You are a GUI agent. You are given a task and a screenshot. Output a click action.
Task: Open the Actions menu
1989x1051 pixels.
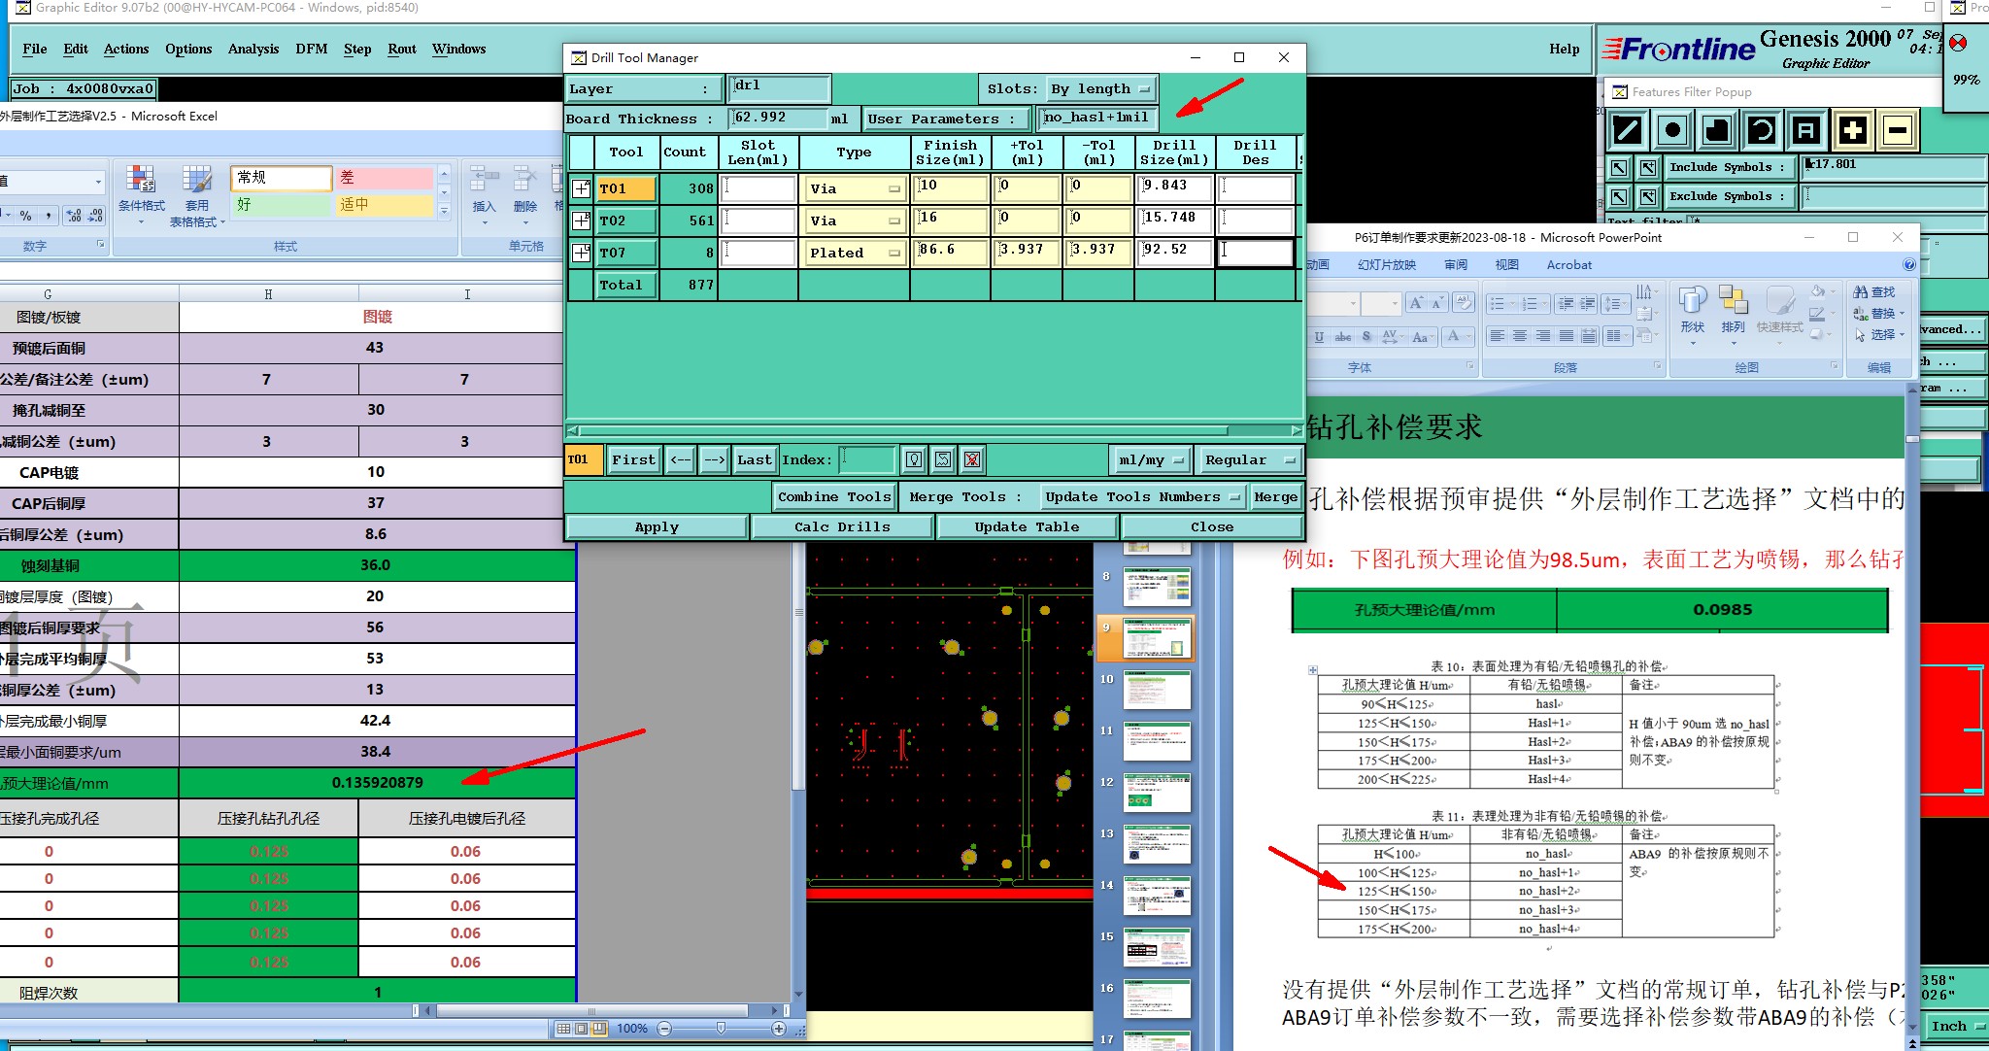[126, 49]
